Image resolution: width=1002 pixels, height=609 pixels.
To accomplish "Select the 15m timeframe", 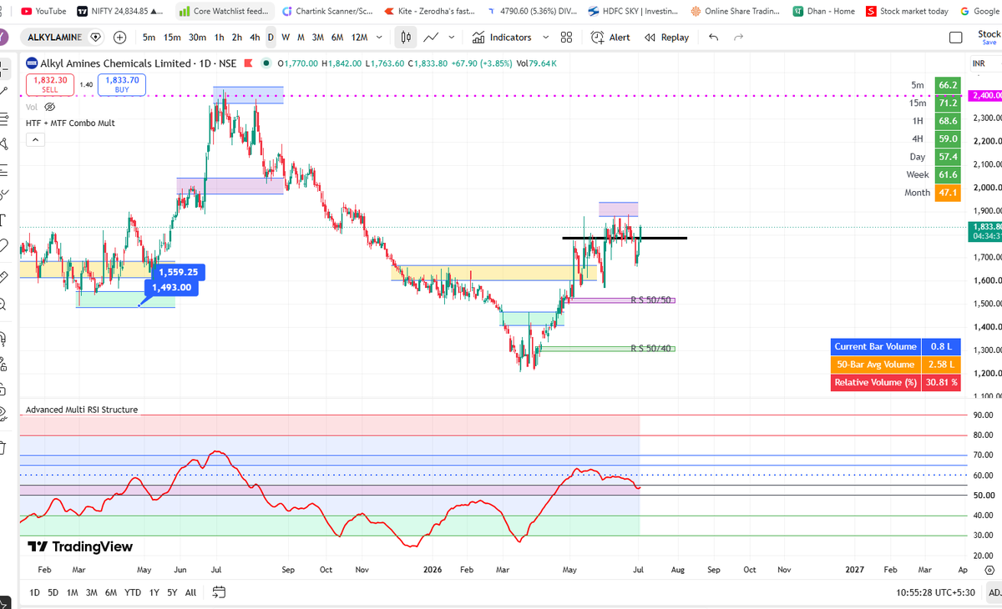I will click(x=172, y=38).
